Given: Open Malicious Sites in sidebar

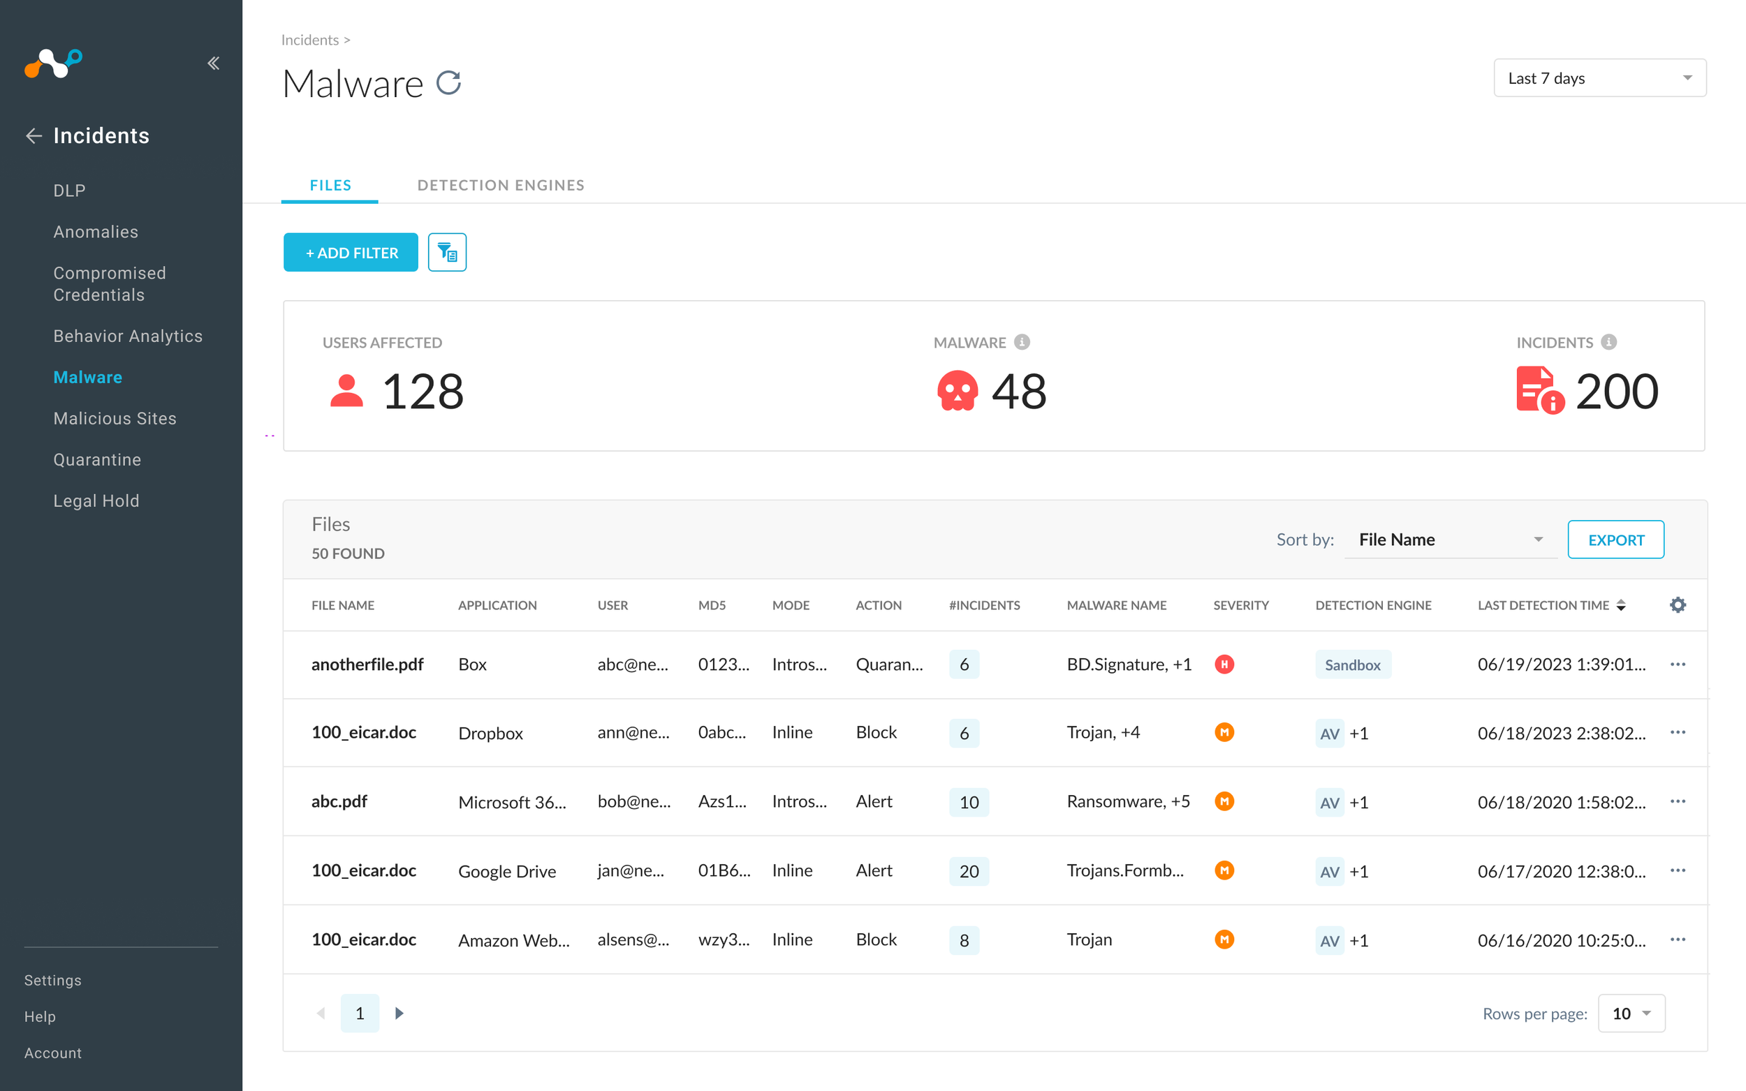Looking at the screenshot, I should click(x=115, y=419).
